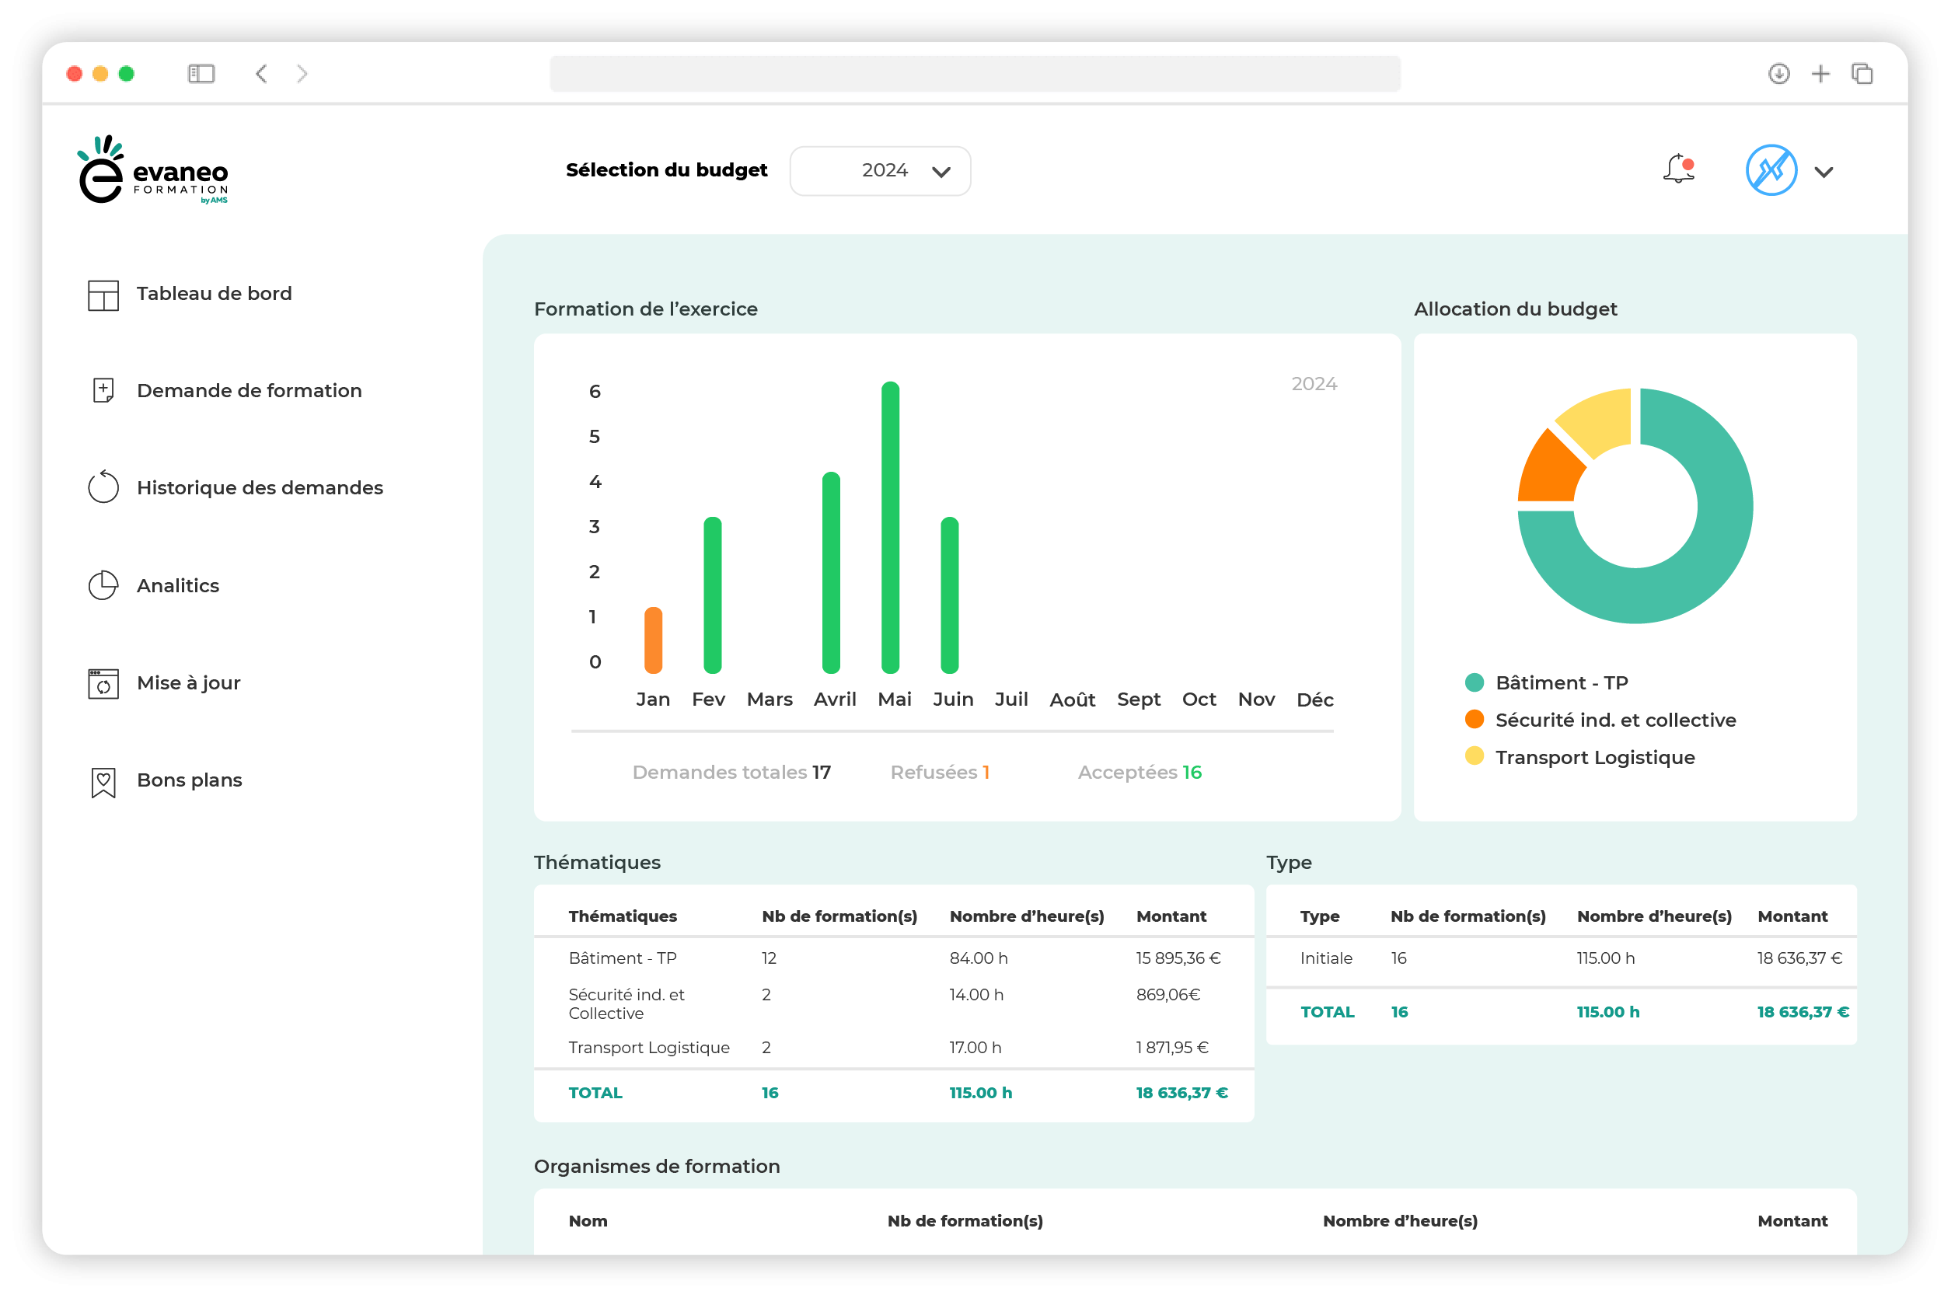1951x1298 pixels.
Task: Toggle the browser sidebar panel icon
Action: (201, 74)
